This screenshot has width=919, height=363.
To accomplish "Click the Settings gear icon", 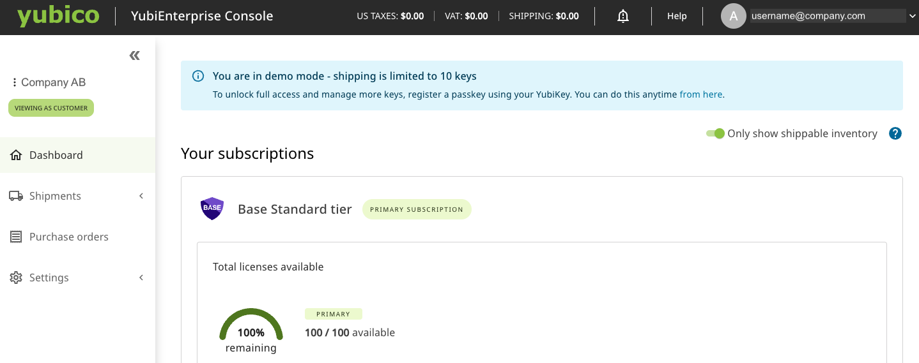I will click(16, 278).
